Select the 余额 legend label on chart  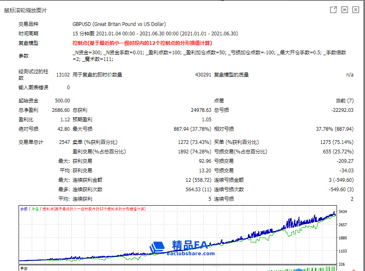[x=24, y=209]
